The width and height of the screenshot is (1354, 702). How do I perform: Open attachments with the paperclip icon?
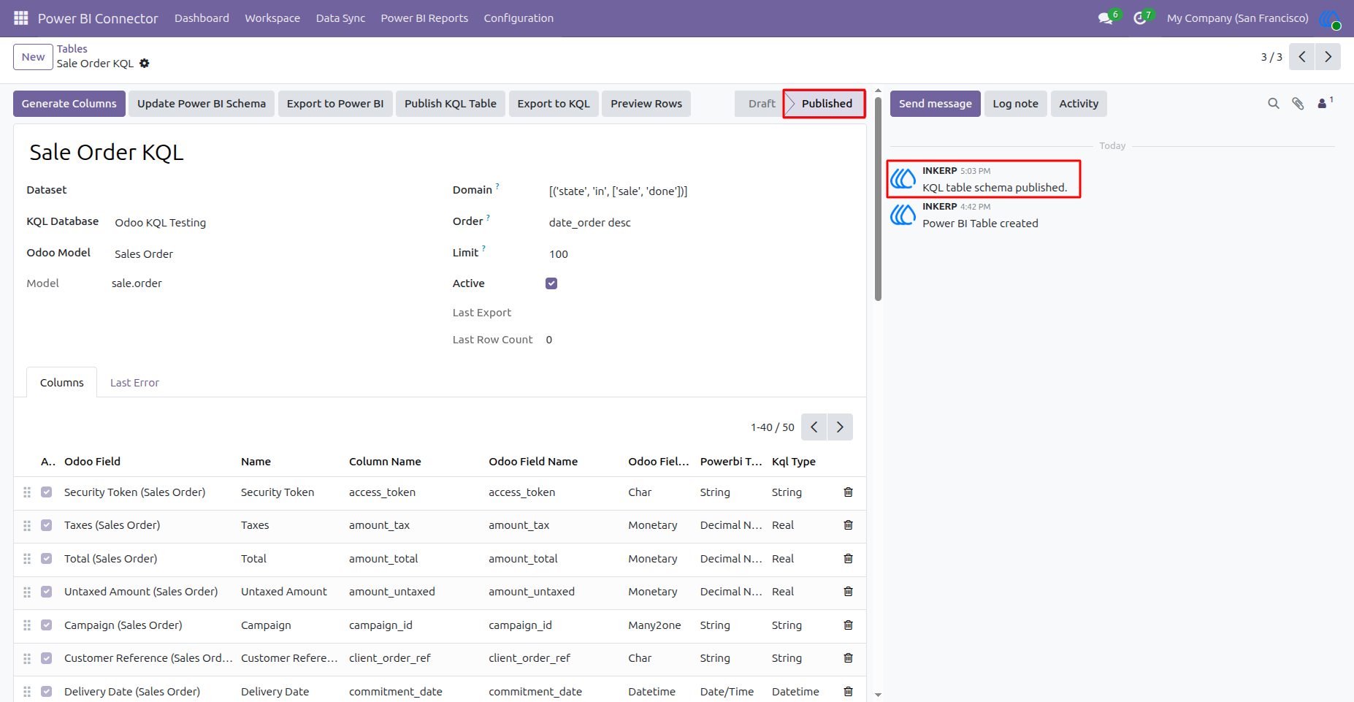pyautogui.click(x=1298, y=104)
